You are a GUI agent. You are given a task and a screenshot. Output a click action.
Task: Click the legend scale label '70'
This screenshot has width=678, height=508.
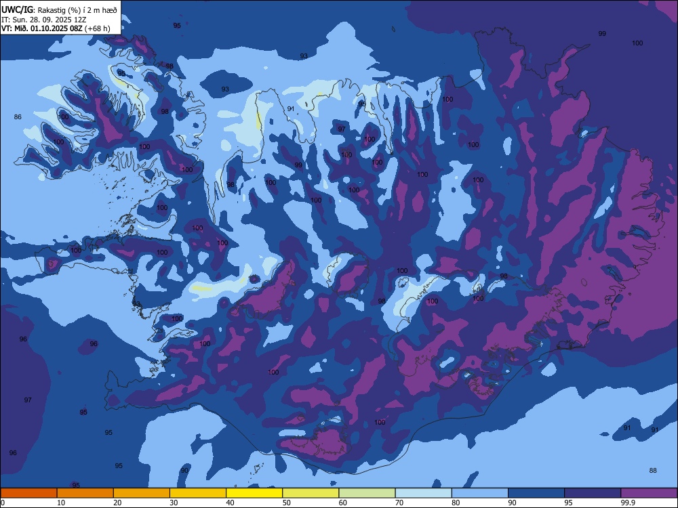click(x=399, y=503)
